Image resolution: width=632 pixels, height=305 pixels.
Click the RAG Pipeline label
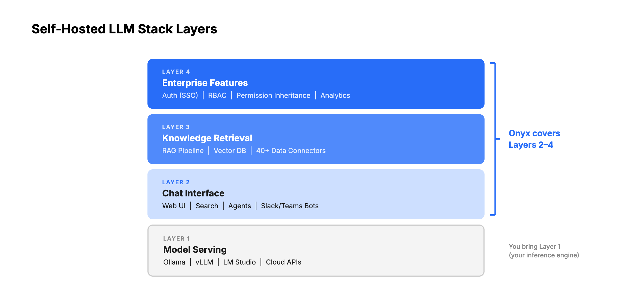[x=183, y=150]
